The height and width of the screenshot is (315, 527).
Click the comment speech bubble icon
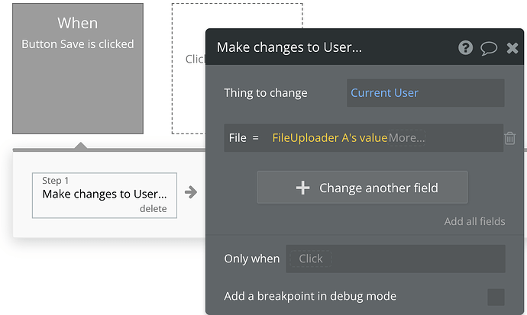489,47
